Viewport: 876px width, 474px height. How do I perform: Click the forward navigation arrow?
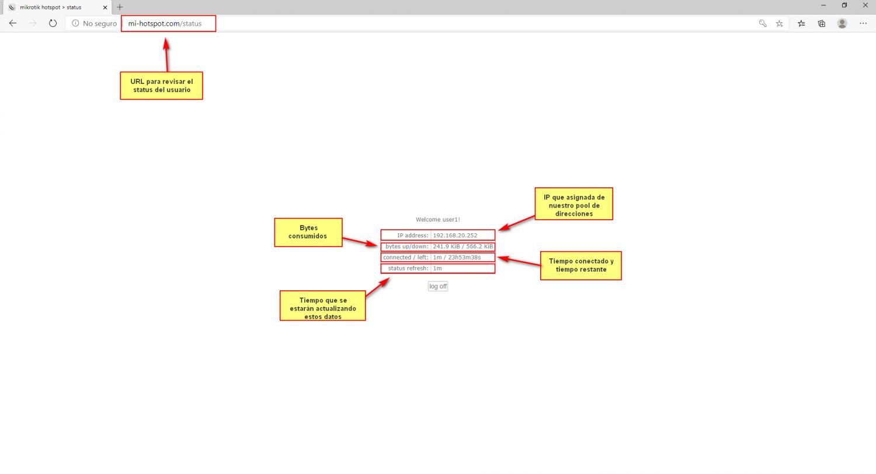(x=33, y=23)
